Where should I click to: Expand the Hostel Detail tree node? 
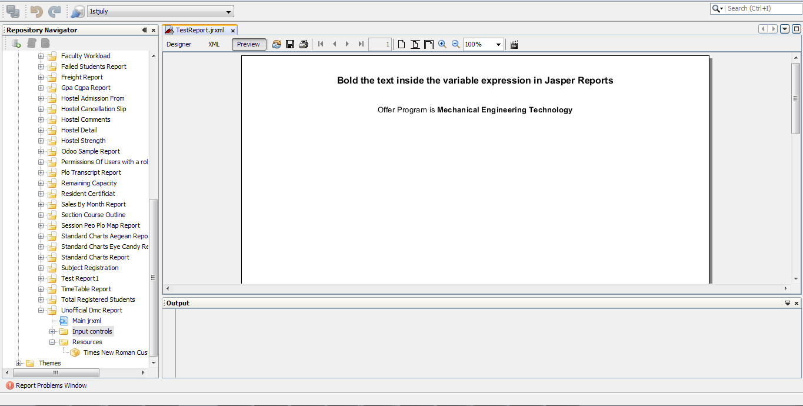click(x=39, y=130)
